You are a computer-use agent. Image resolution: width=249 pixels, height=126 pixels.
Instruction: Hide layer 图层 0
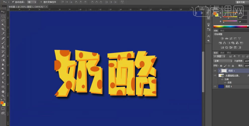coord(215,86)
